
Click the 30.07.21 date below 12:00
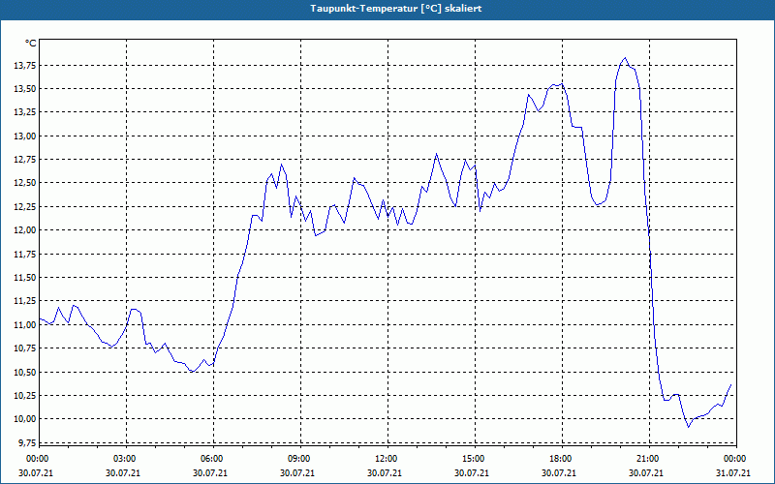click(385, 472)
